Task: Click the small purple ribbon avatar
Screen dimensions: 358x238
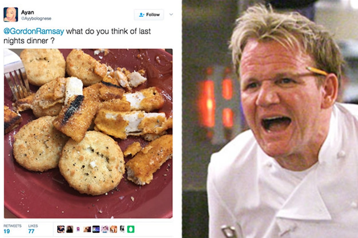Action: tap(78, 229)
